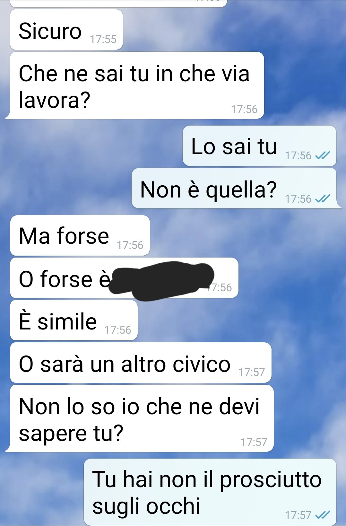Screen dimensions: 346x526
Task: Tap the 'Sicuro' message bubble
Action: 66,30
